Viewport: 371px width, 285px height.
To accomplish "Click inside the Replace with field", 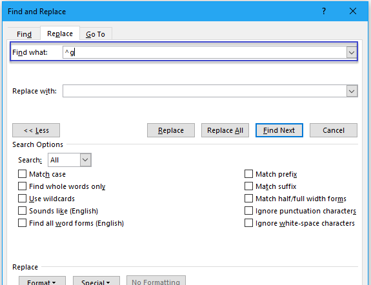I will pyautogui.click(x=205, y=91).
